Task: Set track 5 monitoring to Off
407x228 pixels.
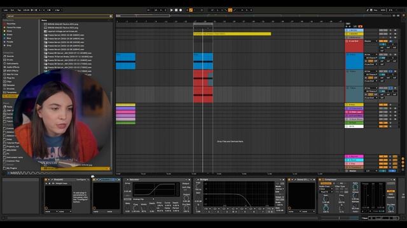Action: pyautogui.click(x=376, y=61)
